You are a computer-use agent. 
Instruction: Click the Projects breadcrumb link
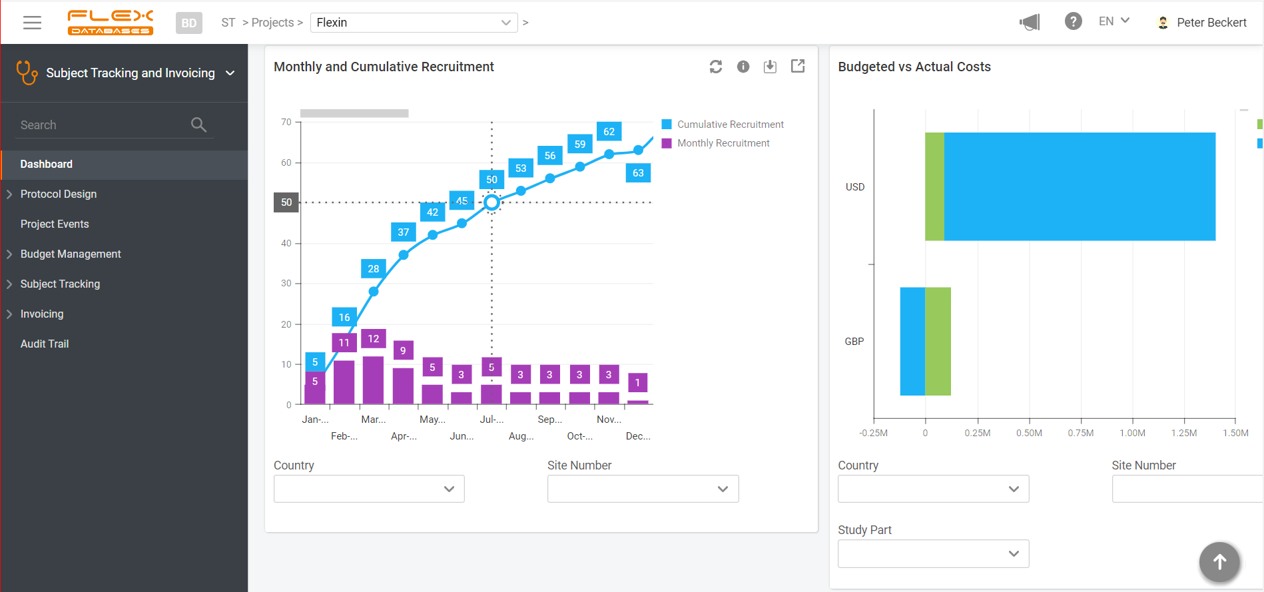coord(272,23)
